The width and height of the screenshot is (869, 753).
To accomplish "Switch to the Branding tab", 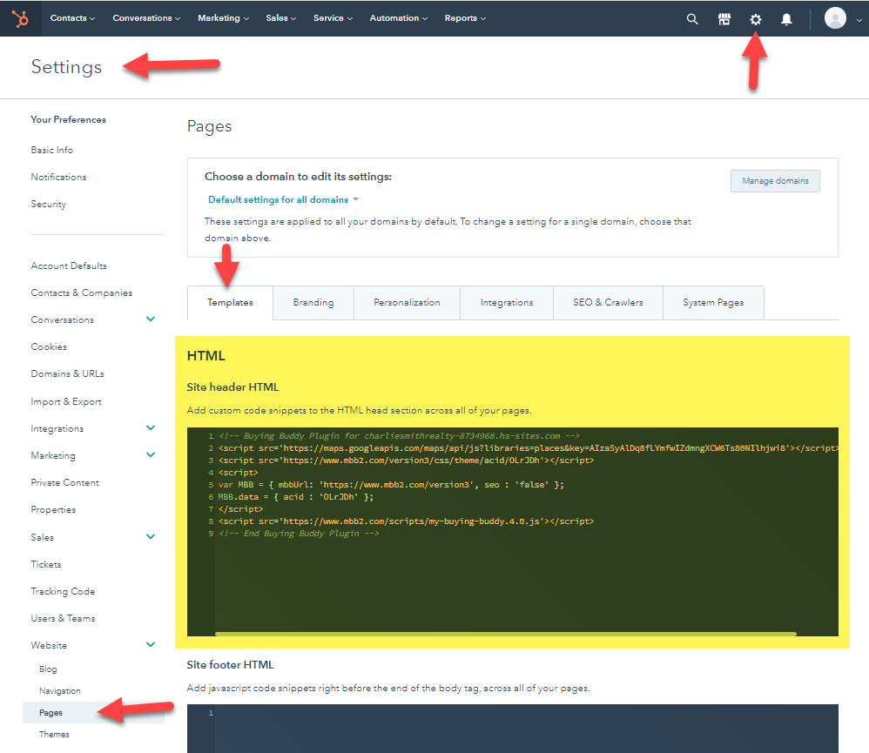I will pos(313,303).
